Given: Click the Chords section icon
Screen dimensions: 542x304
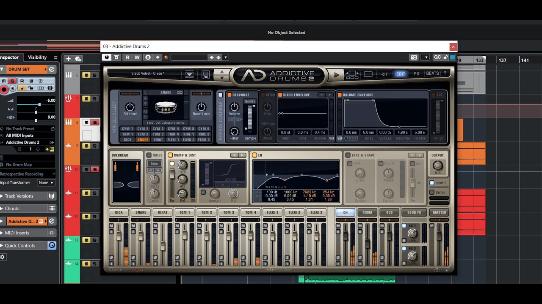Looking at the screenshot, I should coord(52,209).
